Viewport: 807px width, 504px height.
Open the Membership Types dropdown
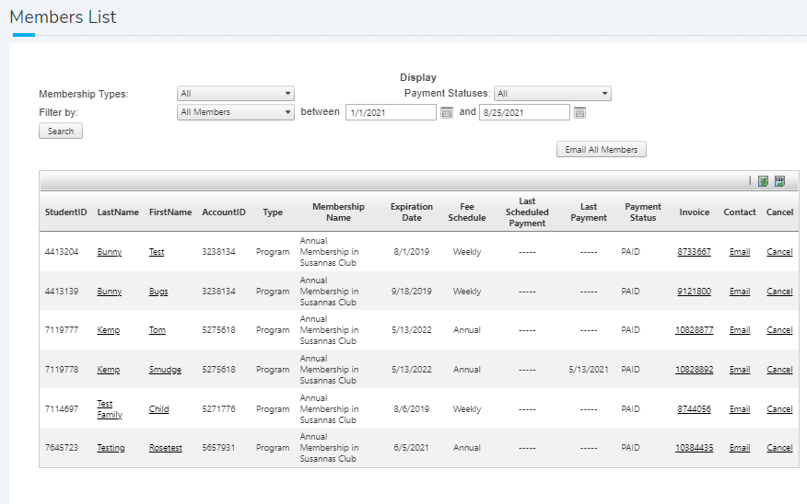pos(236,94)
